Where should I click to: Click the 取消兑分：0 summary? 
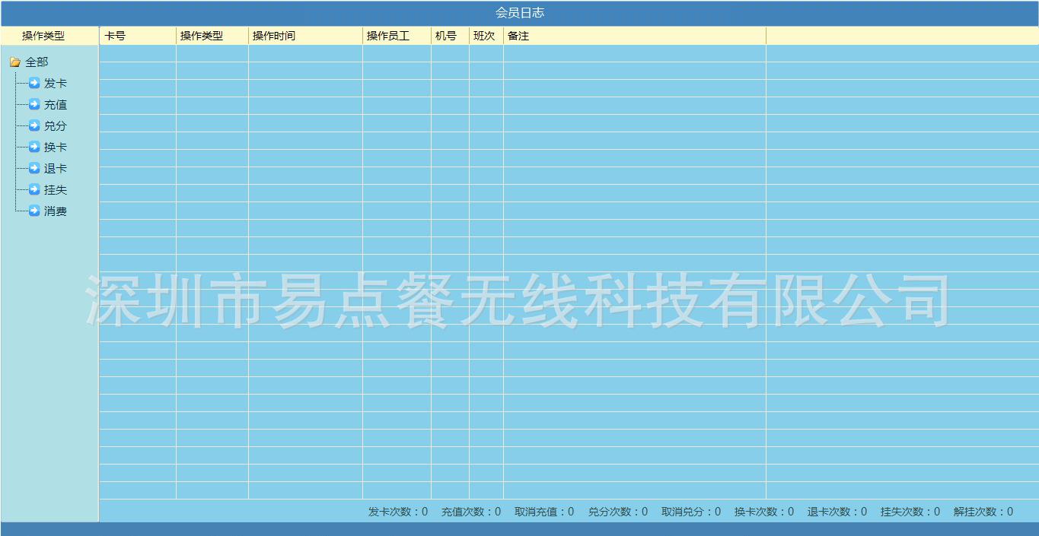[691, 512]
